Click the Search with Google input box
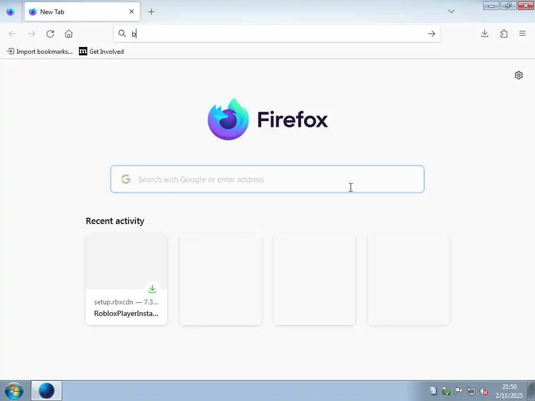 point(267,180)
